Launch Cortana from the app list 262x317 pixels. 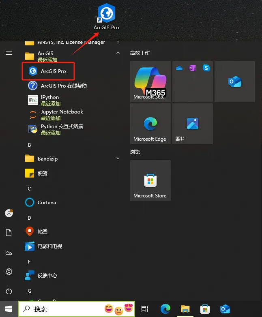coord(41,202)
